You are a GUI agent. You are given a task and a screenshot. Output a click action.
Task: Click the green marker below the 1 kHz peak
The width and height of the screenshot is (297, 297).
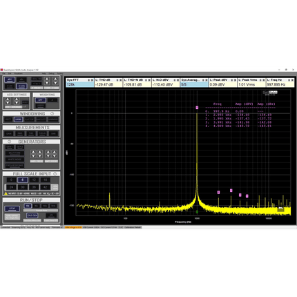tap(197, 211)
